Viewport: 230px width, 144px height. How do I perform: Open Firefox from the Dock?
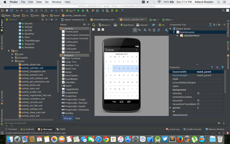(x=180, y=139)
